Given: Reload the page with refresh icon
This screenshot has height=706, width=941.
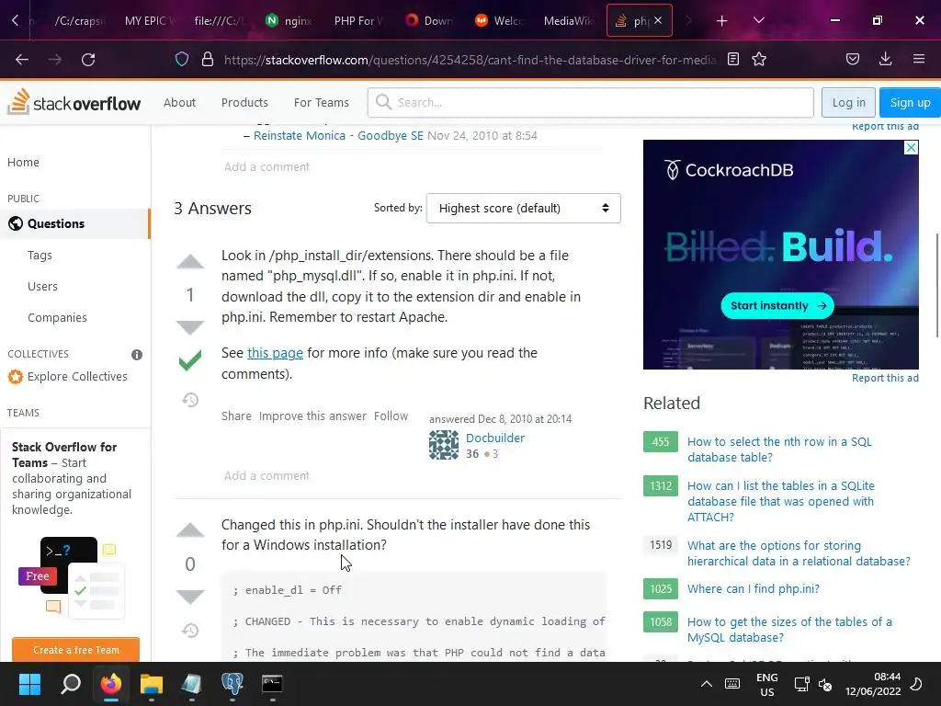Looking at the screenshot, I should pyautogui.click(x=88, y=60).
